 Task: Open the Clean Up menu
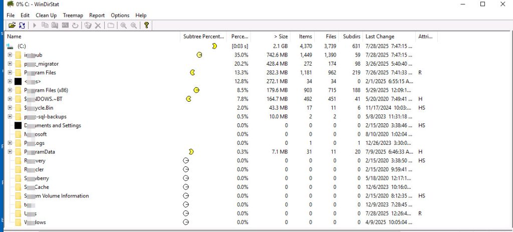[x=46, y=16]
